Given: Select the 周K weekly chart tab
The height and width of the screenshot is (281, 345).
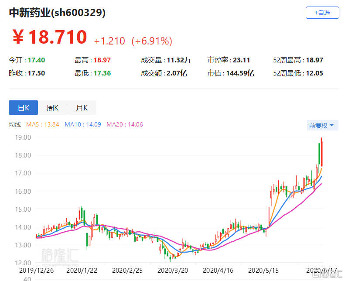Looking at the screenshot, I should tap(52, 107).
